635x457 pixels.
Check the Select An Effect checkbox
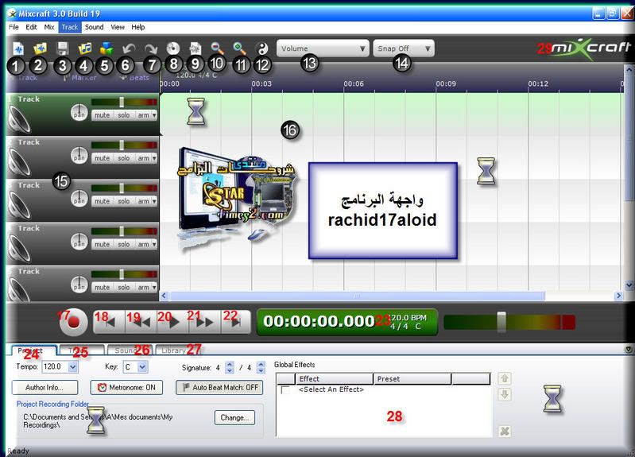(x=285, y=390)
